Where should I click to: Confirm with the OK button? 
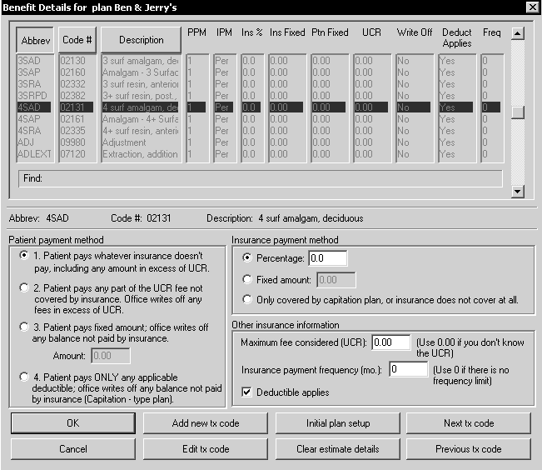click(x=73, y=423)
